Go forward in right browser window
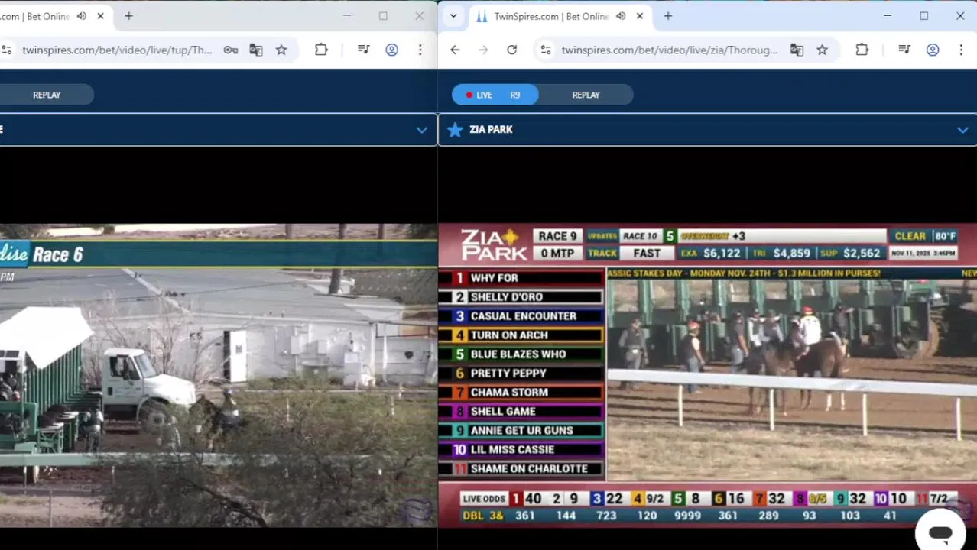The image size is (977, 550). coord(483,50)
